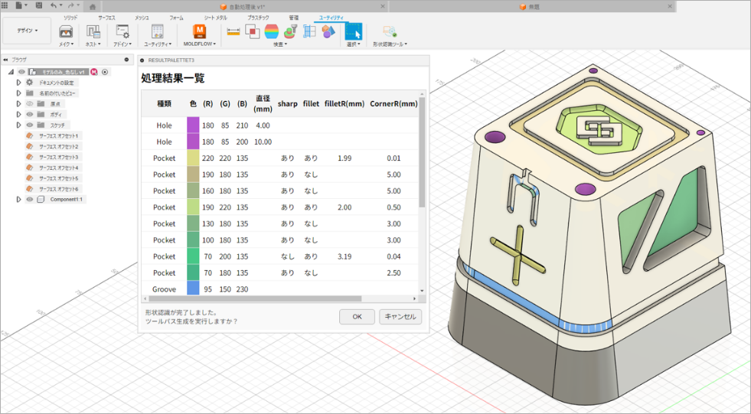Expand the スケッチ folder in browser
This screenshot has height=414, width=751.
(x=19, y=125)
